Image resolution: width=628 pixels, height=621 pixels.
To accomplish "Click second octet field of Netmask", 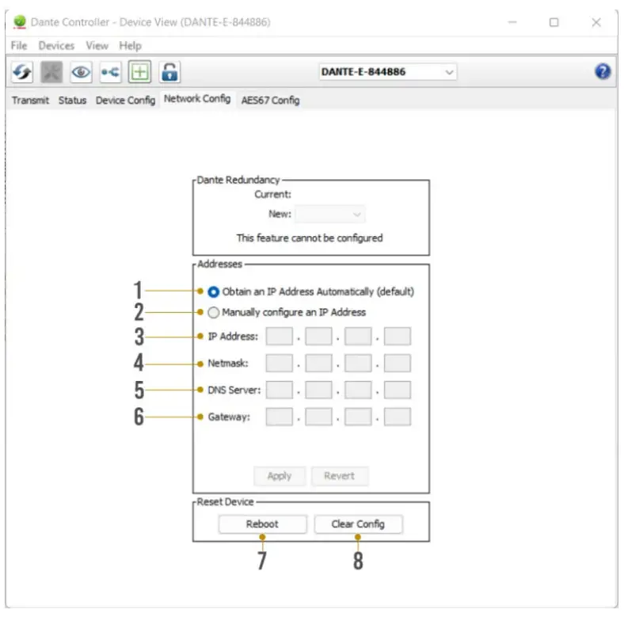I will coord(318,364).
